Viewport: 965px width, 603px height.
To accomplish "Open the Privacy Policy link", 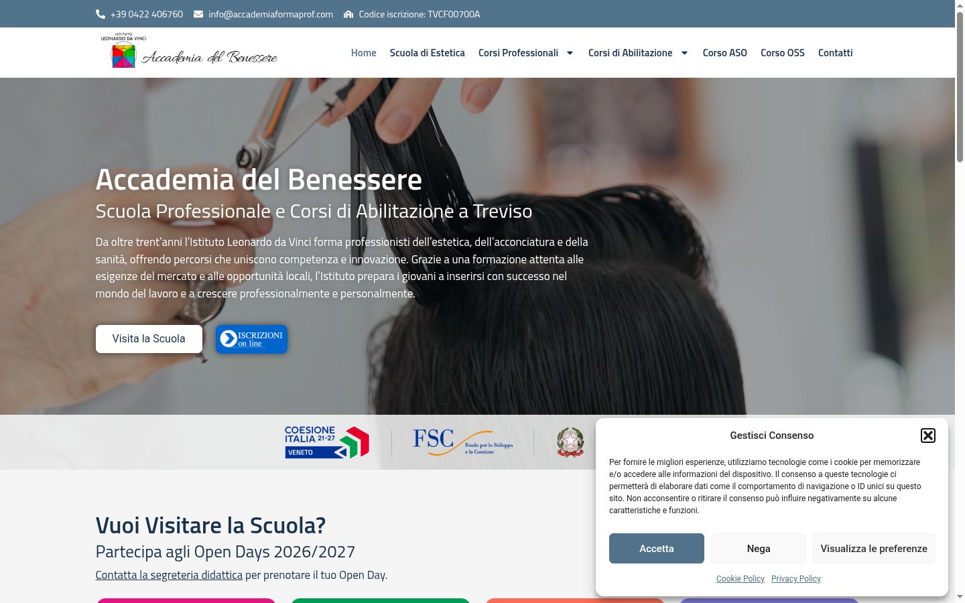I will pos(796,579).
